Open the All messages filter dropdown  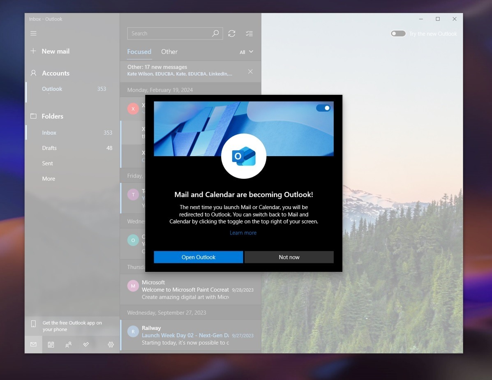pyautogui.click(x=246, y=52)
